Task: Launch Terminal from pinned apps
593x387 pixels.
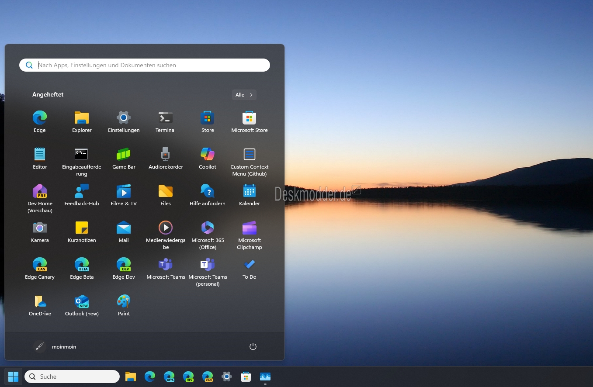Action: pyautogui.click(x=166, y=122)
